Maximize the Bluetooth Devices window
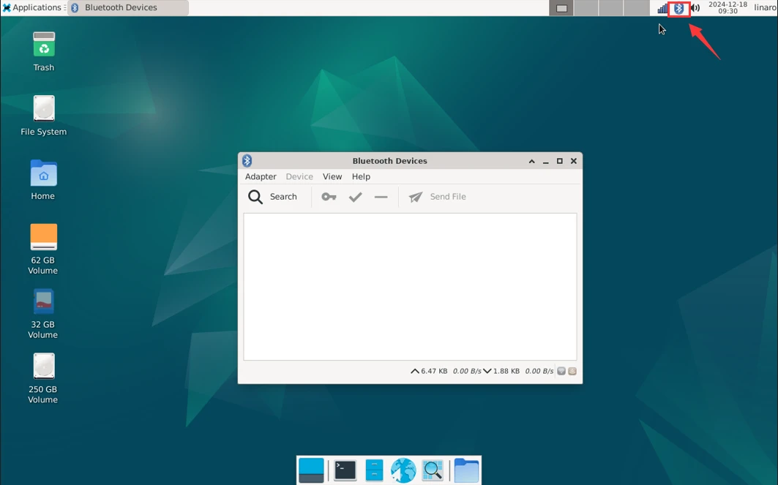 coord(560,161)
